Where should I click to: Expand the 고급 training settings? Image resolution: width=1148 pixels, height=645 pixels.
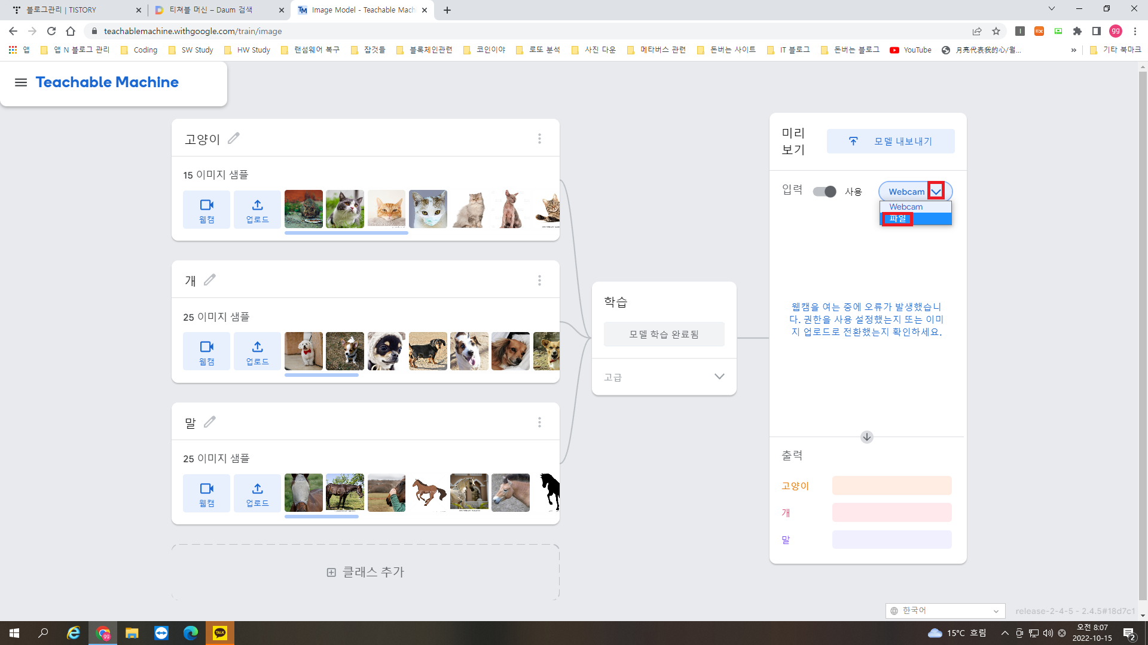719,377
